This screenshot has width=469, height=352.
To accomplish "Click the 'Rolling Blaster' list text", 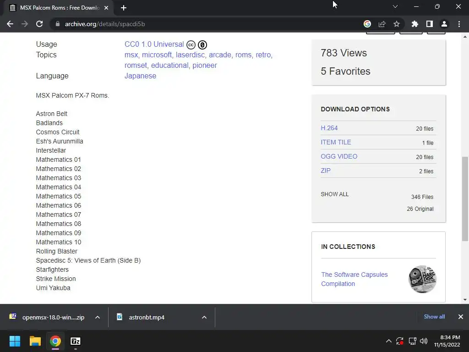I will pyautogui.click(x=56, y=251).
